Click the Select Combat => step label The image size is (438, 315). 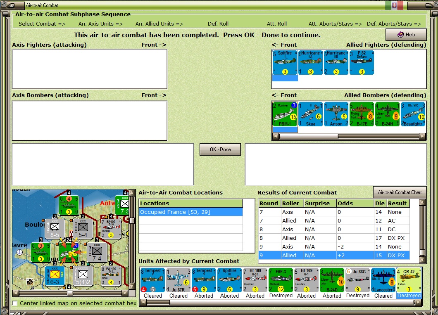[42, 24]
